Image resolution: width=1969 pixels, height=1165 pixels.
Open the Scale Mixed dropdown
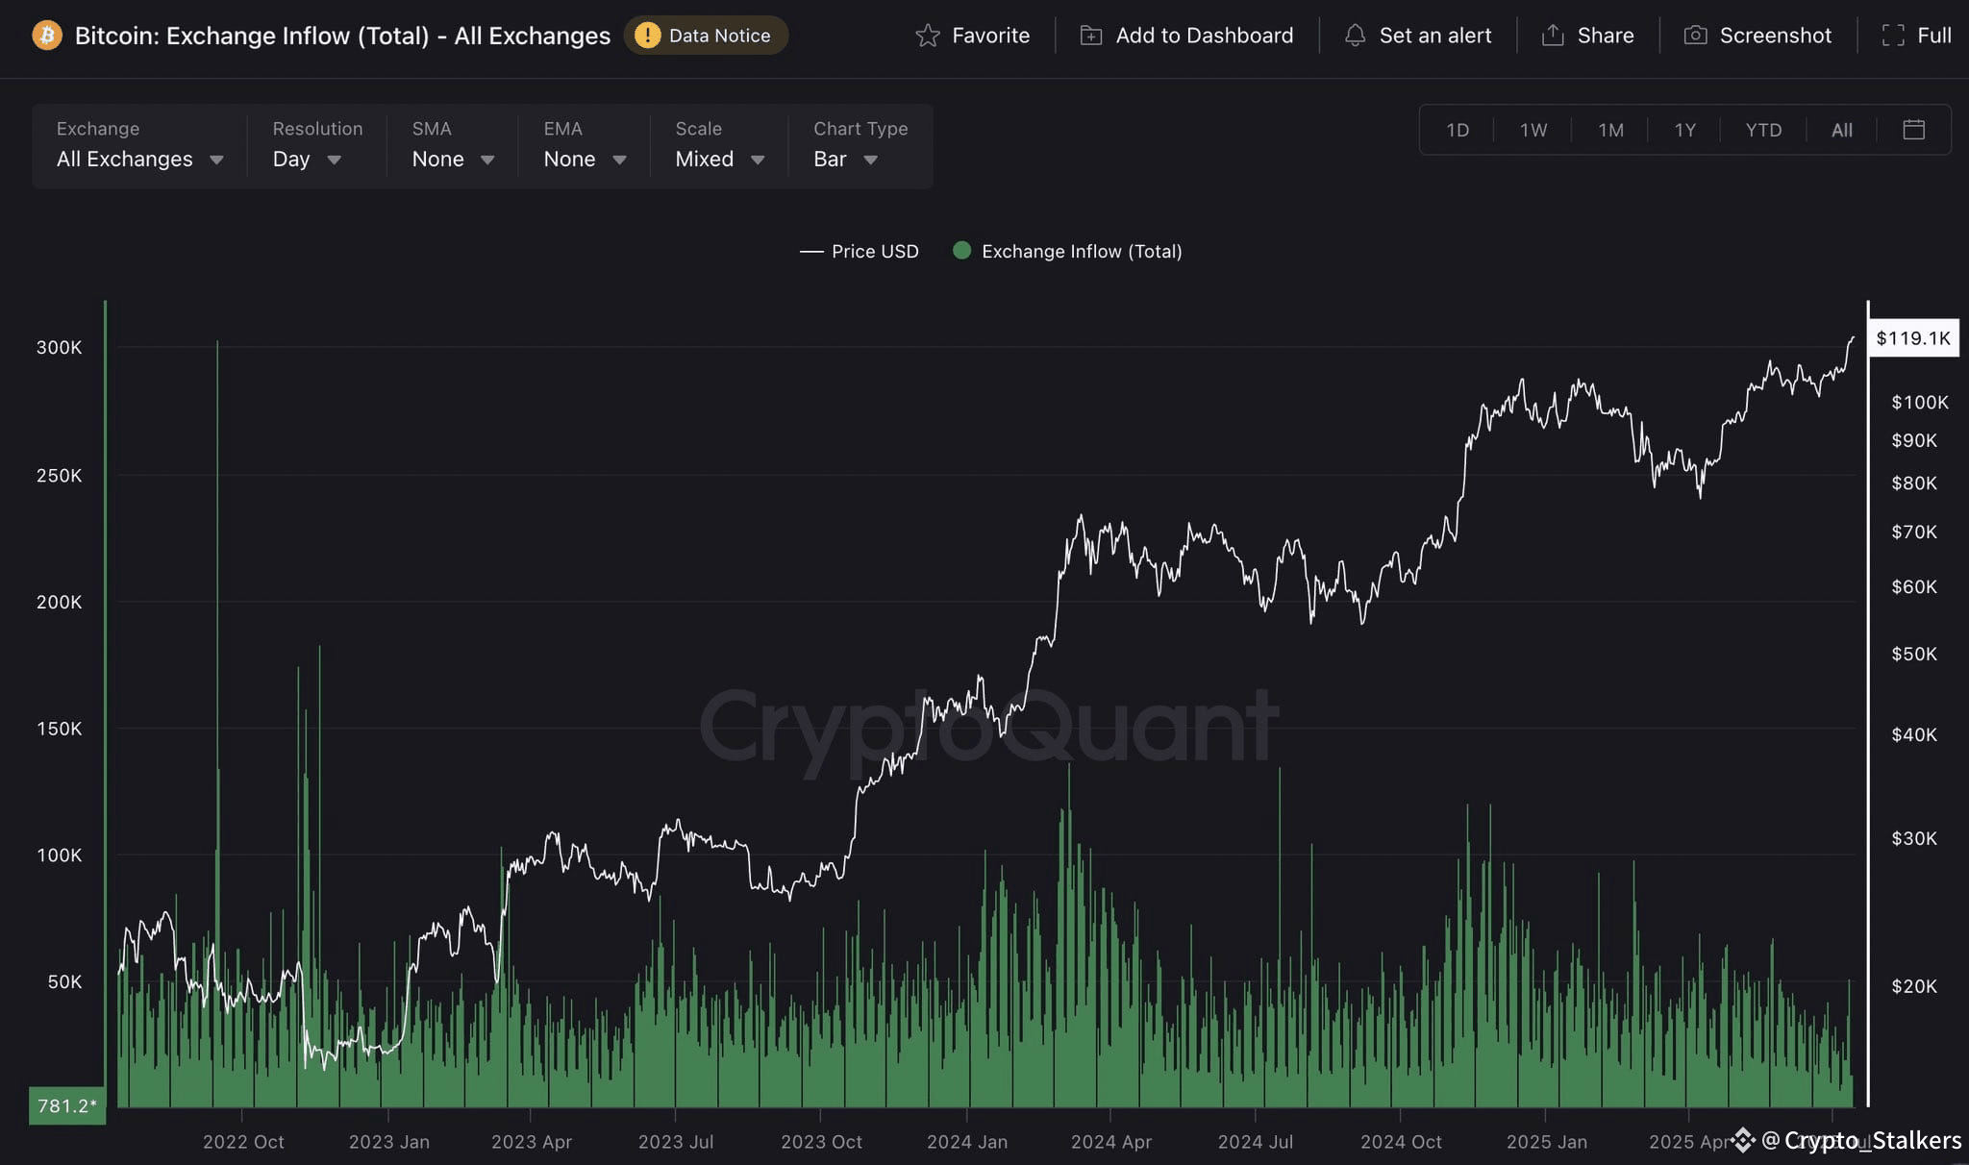point(719,146)
